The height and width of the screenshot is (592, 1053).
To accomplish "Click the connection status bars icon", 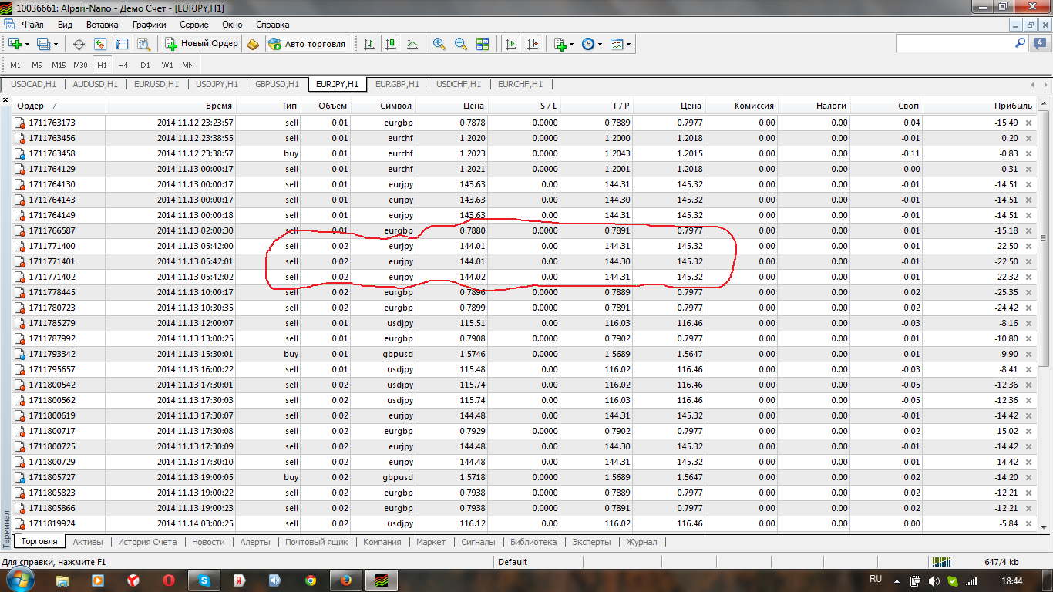I will (x=941, y=562).
